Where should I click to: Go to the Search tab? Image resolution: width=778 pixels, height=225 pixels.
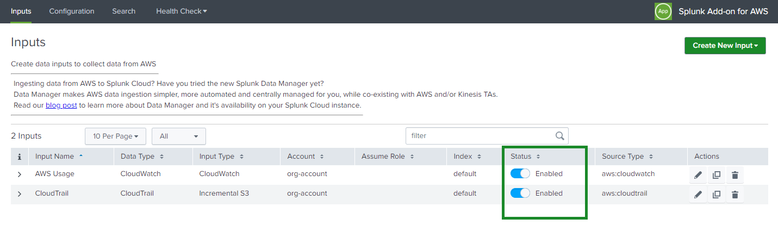click(x=124, y=11)
